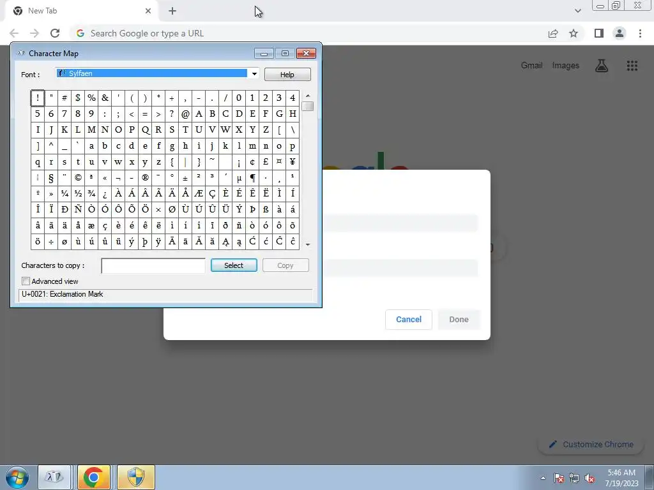The height and width of the screenshot is (490, 654).
Task: Open the Chrome profile avatar
Action: [x=620, y=33]
